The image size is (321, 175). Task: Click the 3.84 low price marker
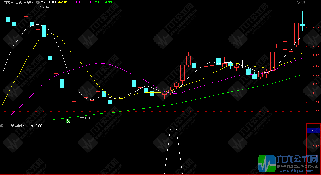(x=86, y=118)
